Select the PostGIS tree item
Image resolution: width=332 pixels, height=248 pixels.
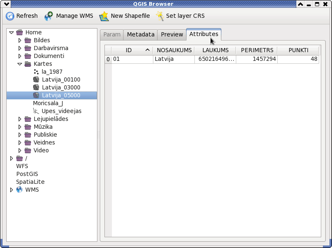point(27,174)
